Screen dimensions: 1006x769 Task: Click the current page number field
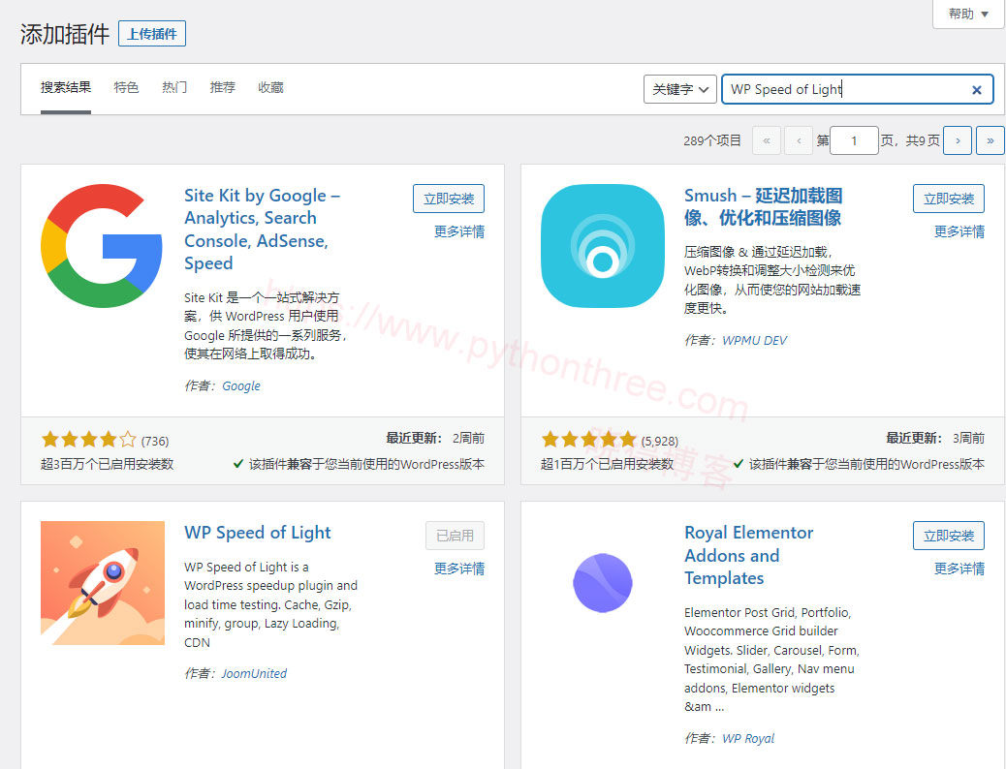pyautogui.click(x=854, y=140)
